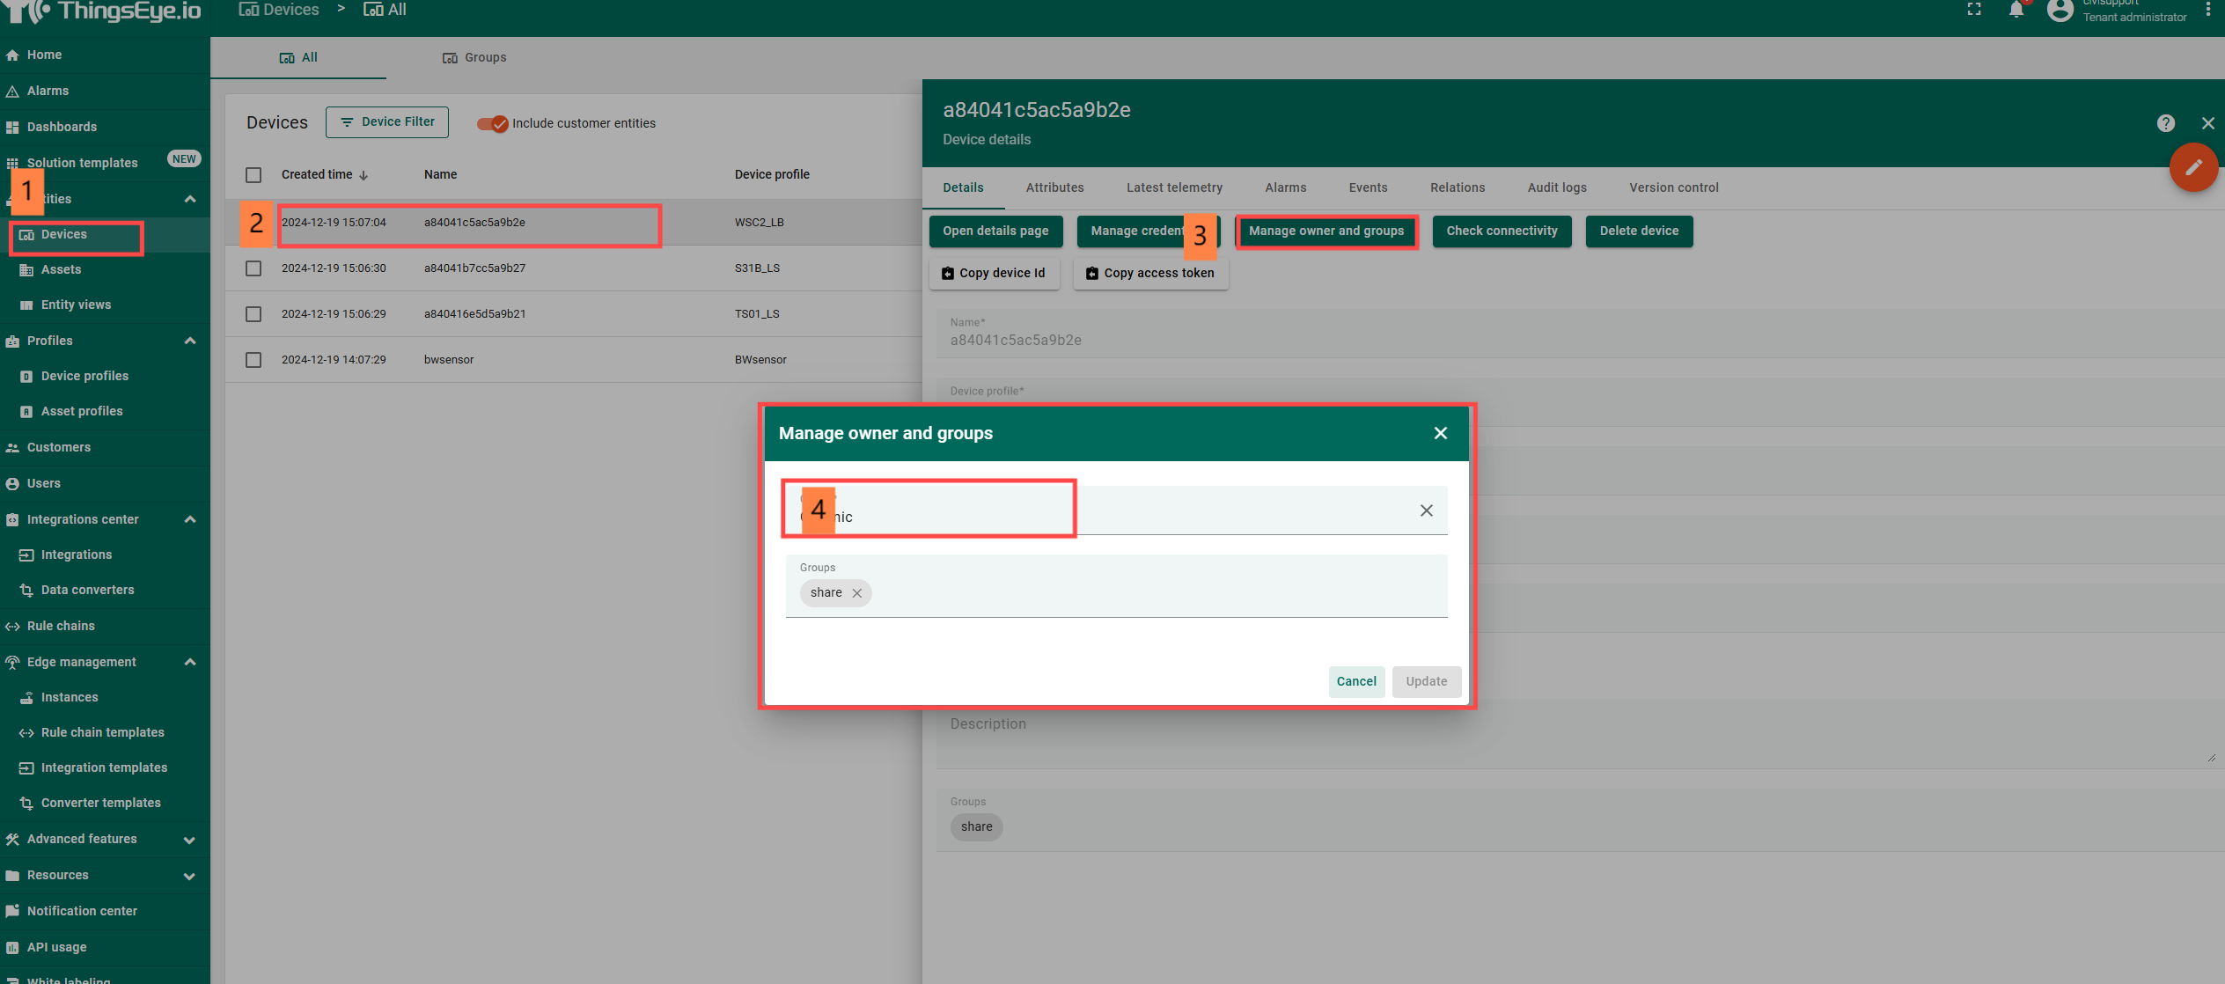Image resolution: width=2225 pixels, height=984 pixels.
Task: Toggle fullscreen mode icon
Action: coord(1974,10)
